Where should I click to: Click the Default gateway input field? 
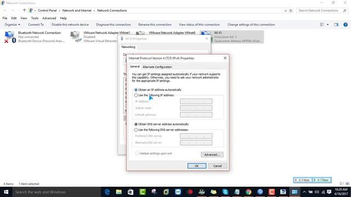[x=196, y=115]
